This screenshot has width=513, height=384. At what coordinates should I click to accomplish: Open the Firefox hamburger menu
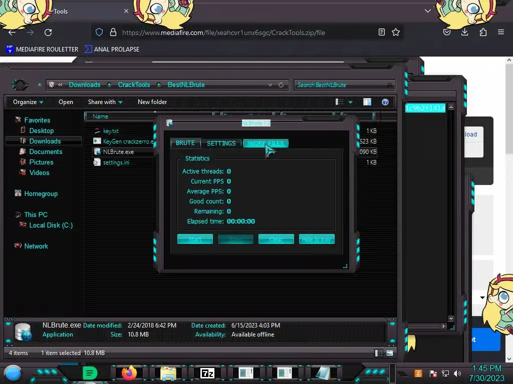(501, 32)
